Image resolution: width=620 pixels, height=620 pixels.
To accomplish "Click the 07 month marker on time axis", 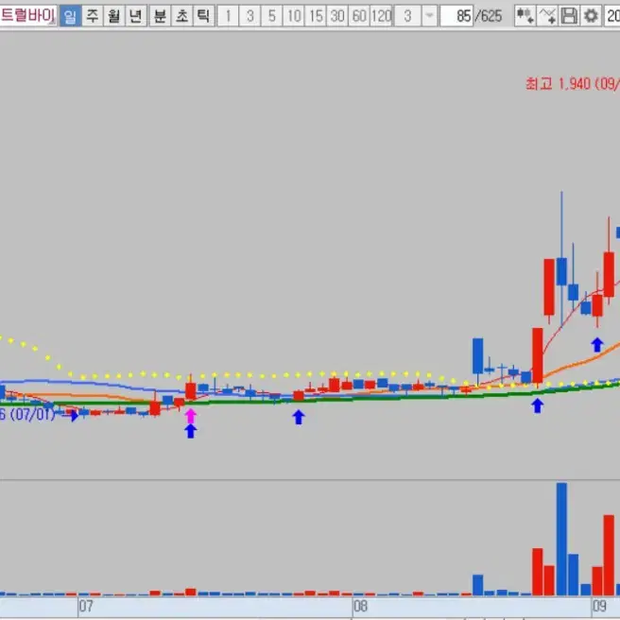I will (x=86, y=606).
